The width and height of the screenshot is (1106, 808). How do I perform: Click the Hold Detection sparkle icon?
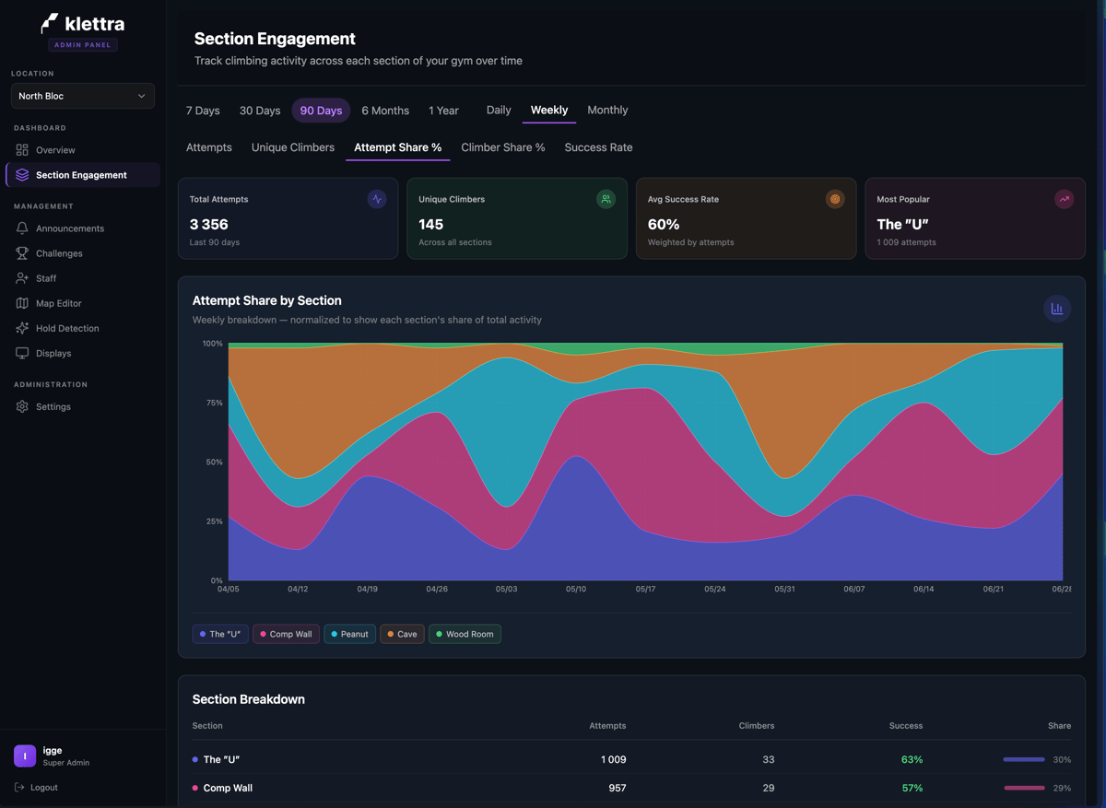[22, 328]
